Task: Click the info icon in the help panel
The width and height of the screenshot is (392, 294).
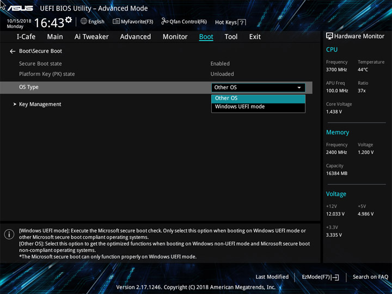Action: click(x=9, y=234)
